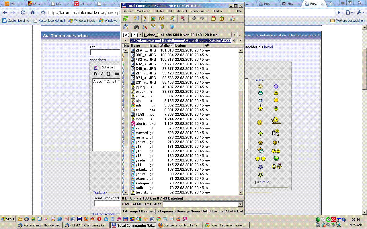Open the directory hotlist asterisk button
This screenshot has width=367, height=229.
[x=234, y=41]
